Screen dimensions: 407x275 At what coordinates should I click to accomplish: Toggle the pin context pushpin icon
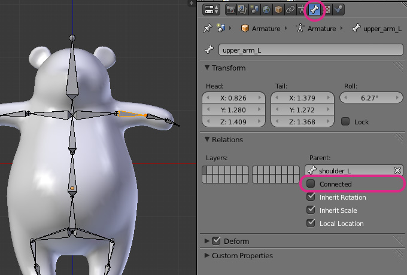coord(208,28)
